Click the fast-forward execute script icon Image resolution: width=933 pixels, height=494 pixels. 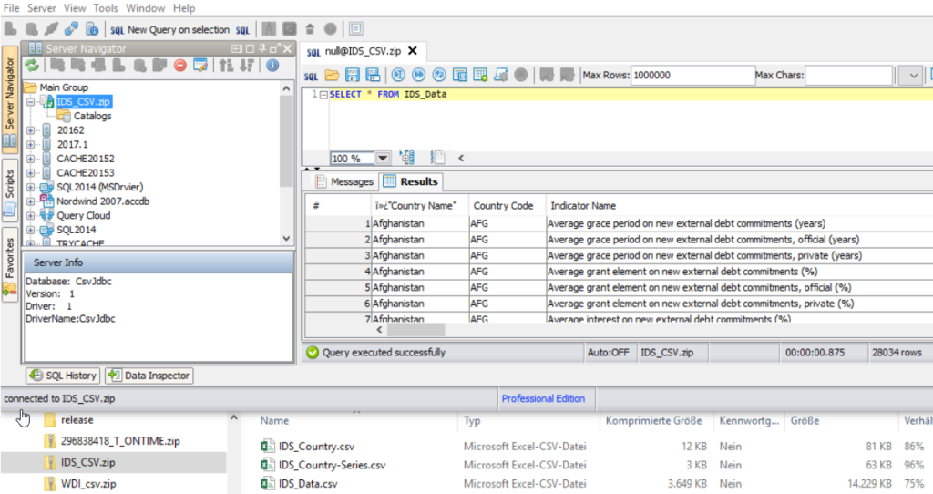(x=419, y=75)
